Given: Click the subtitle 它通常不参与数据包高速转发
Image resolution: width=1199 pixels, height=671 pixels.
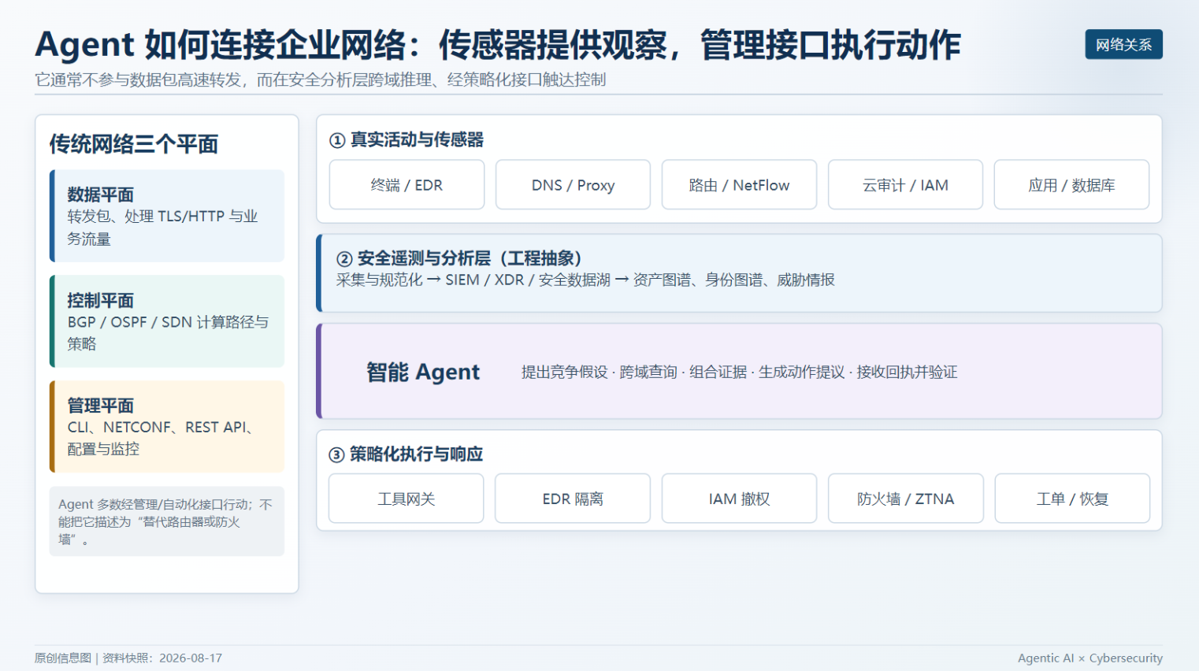Looking at the screenshot, I should pos(321,80).
